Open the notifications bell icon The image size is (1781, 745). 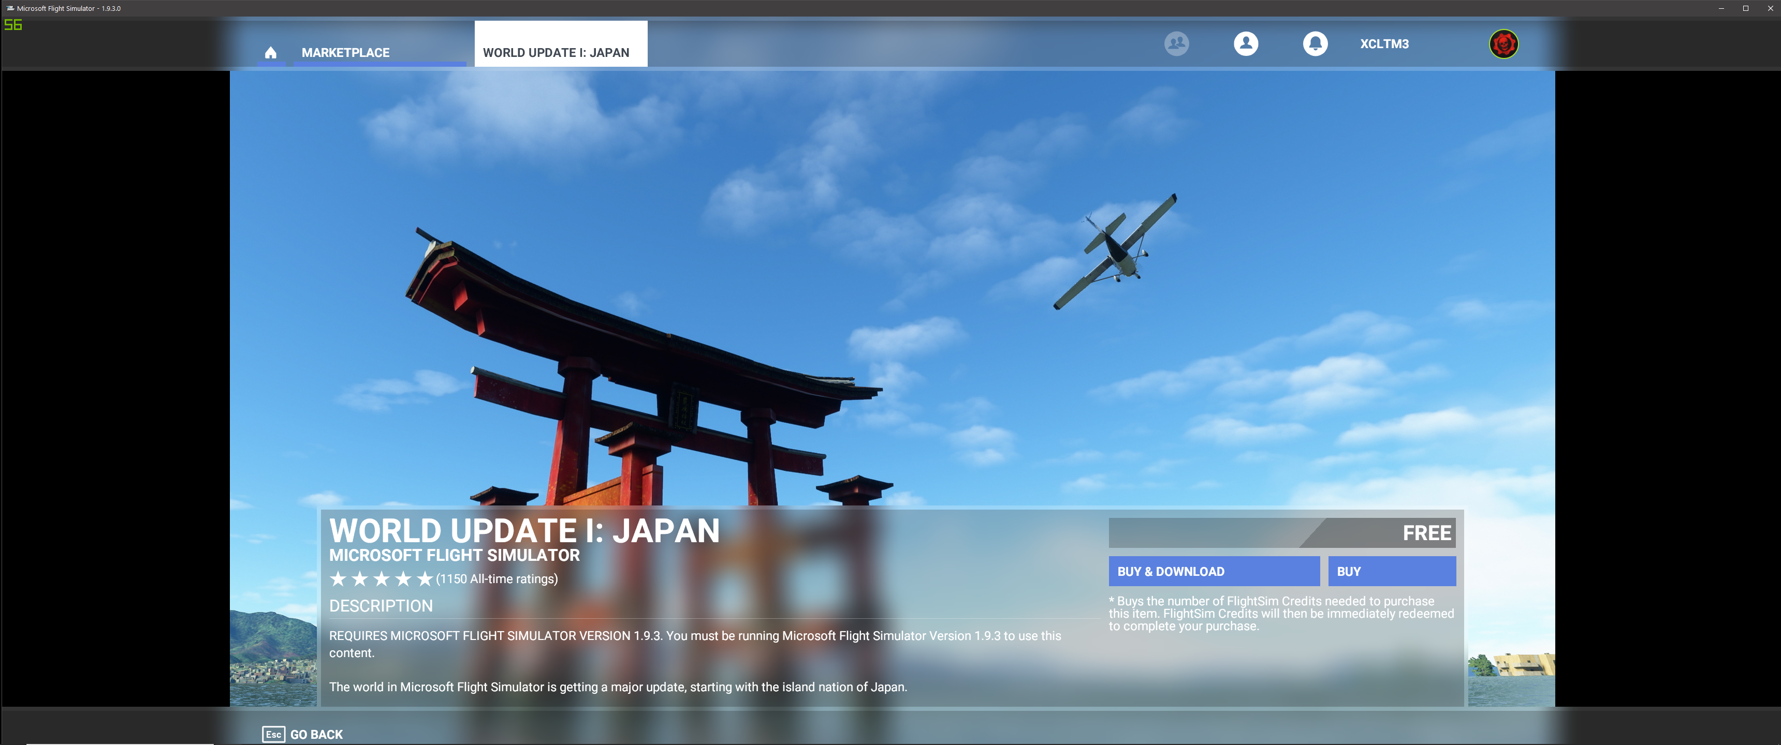click(x=1315, y=43)
